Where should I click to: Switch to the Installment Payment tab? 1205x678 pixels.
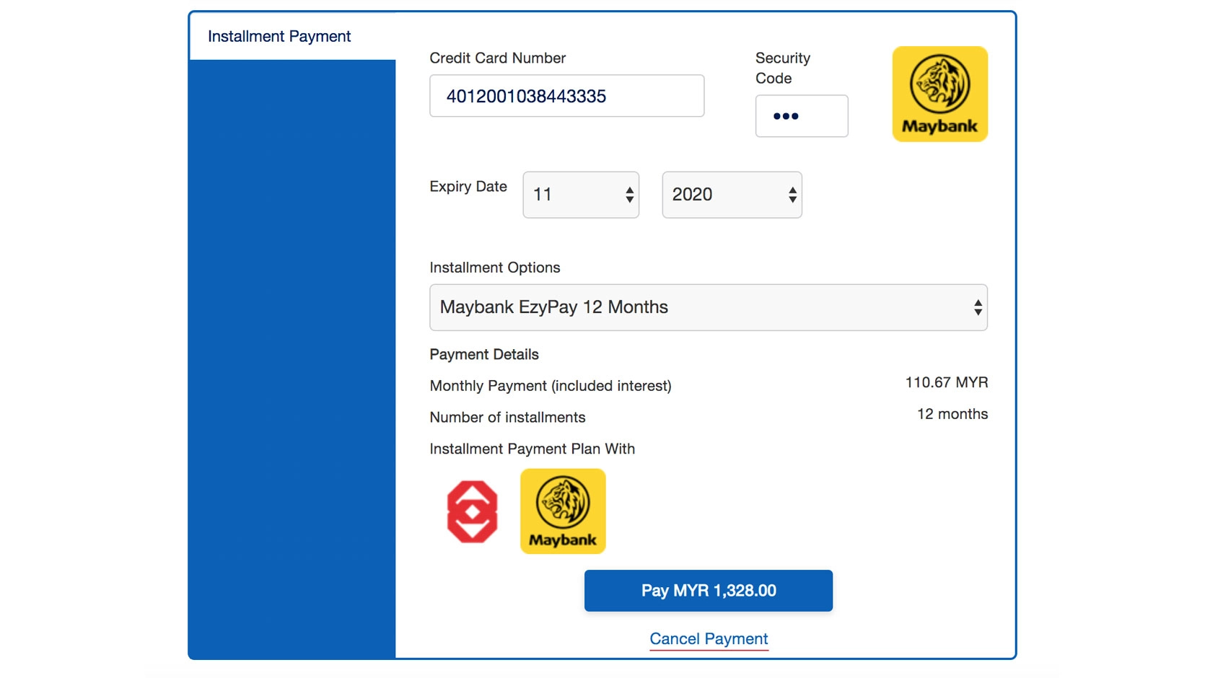(279, 36)
